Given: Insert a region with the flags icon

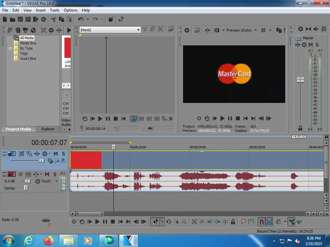Looking at the screenshot, I should coord(251,222).
